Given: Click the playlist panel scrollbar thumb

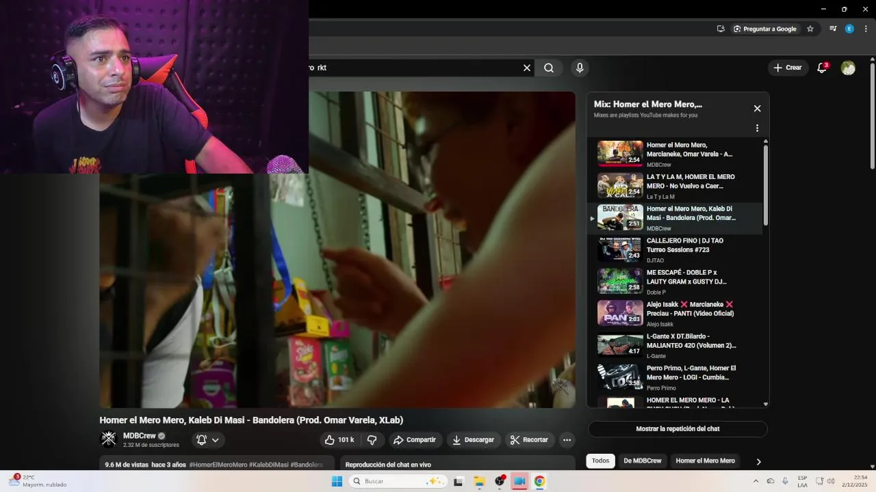Looking at the screenshot, I should coord(765,184).
